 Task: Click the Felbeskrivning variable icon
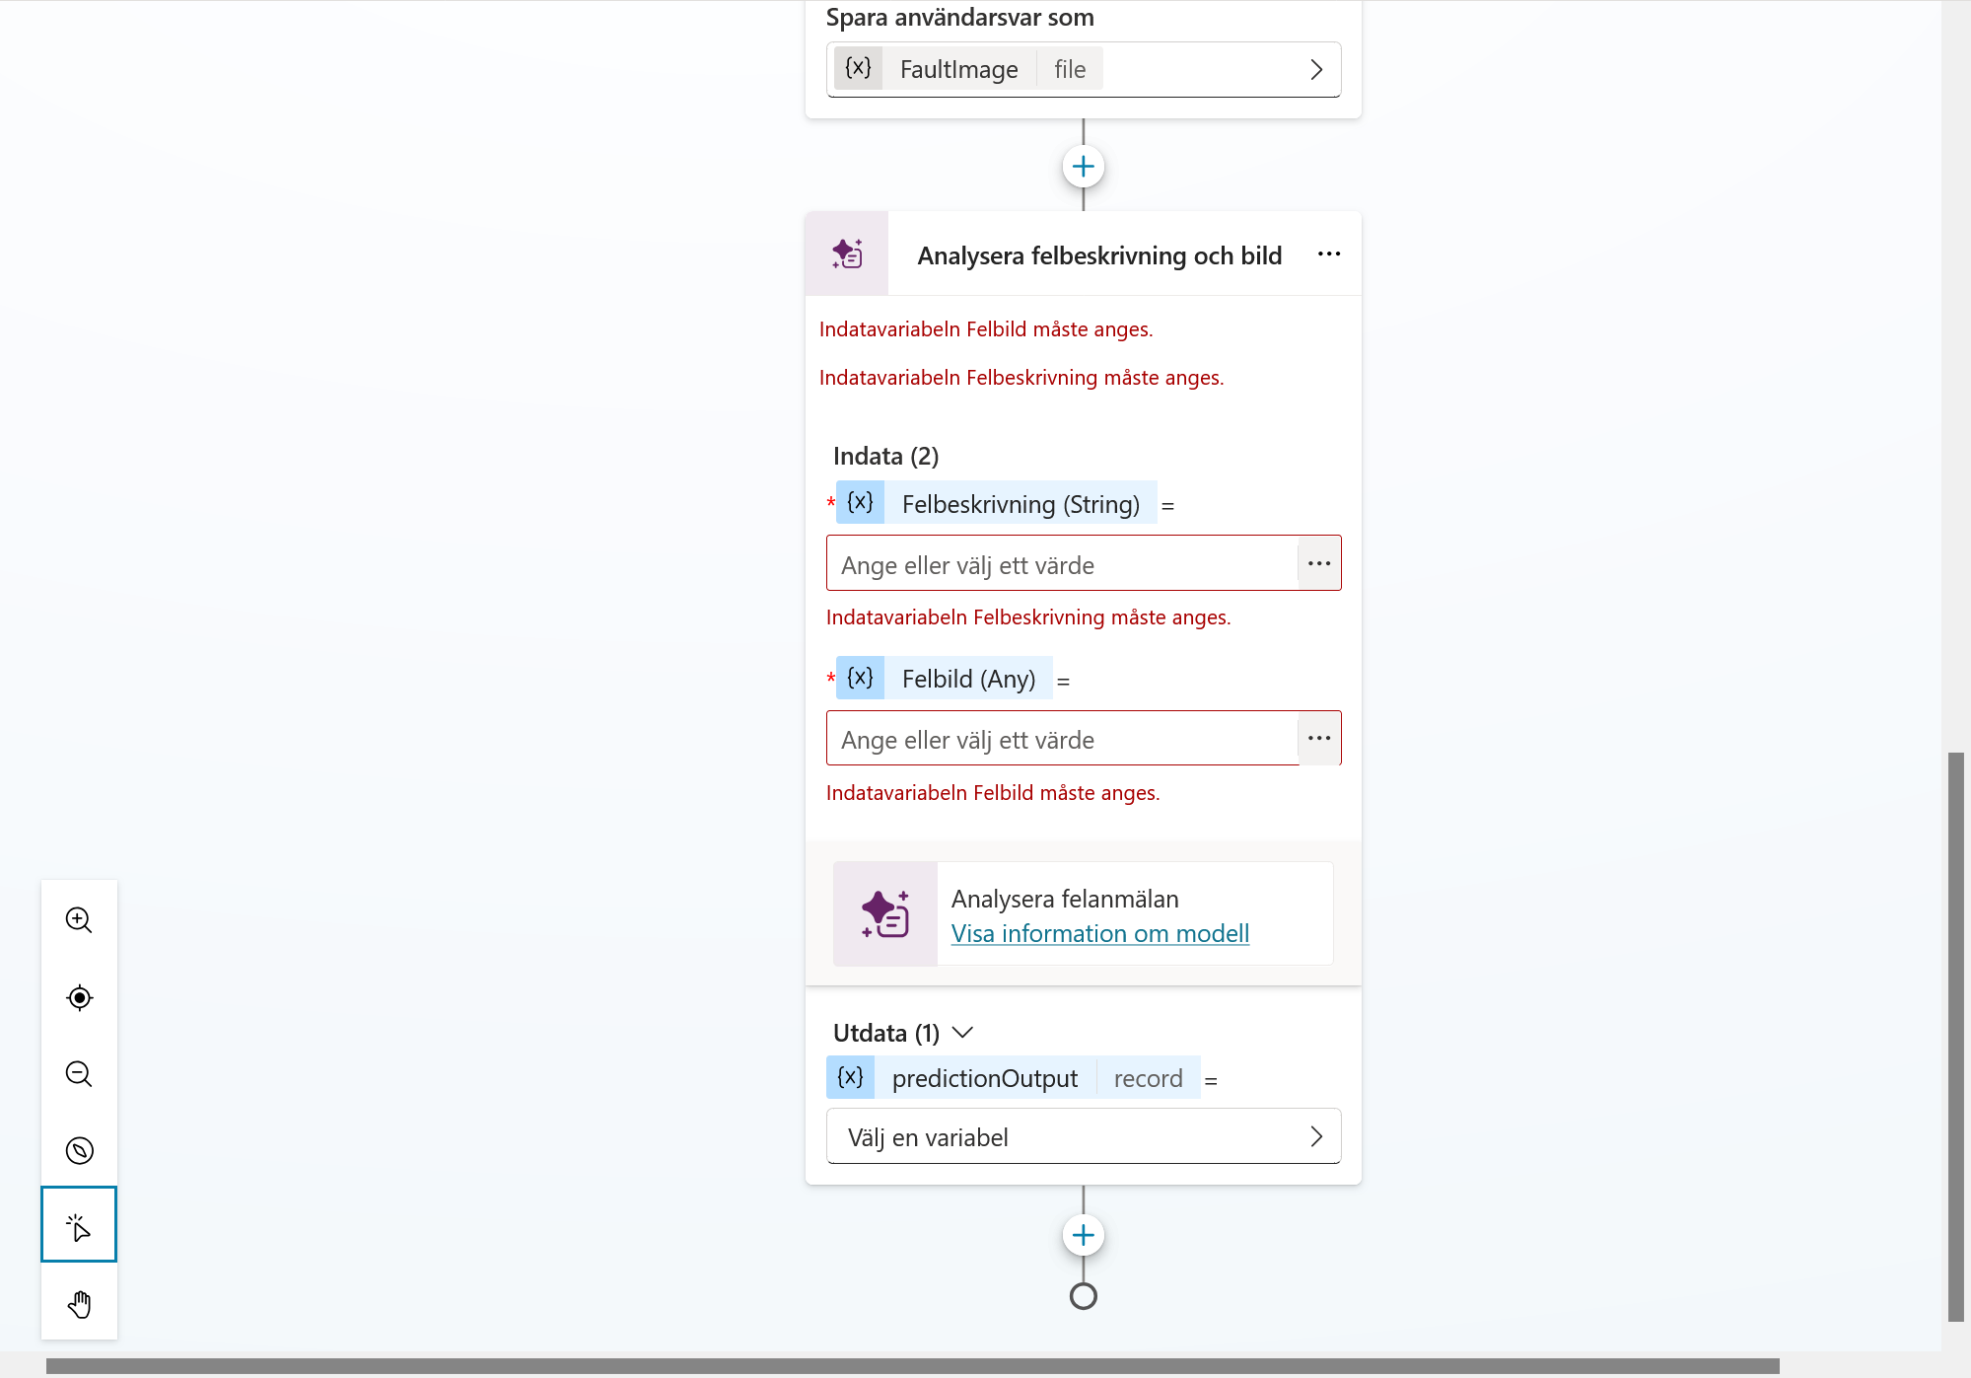[x=860, y=502]
